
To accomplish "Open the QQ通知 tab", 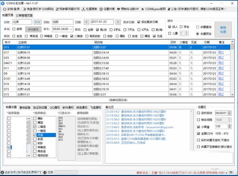I will point(55,108).
